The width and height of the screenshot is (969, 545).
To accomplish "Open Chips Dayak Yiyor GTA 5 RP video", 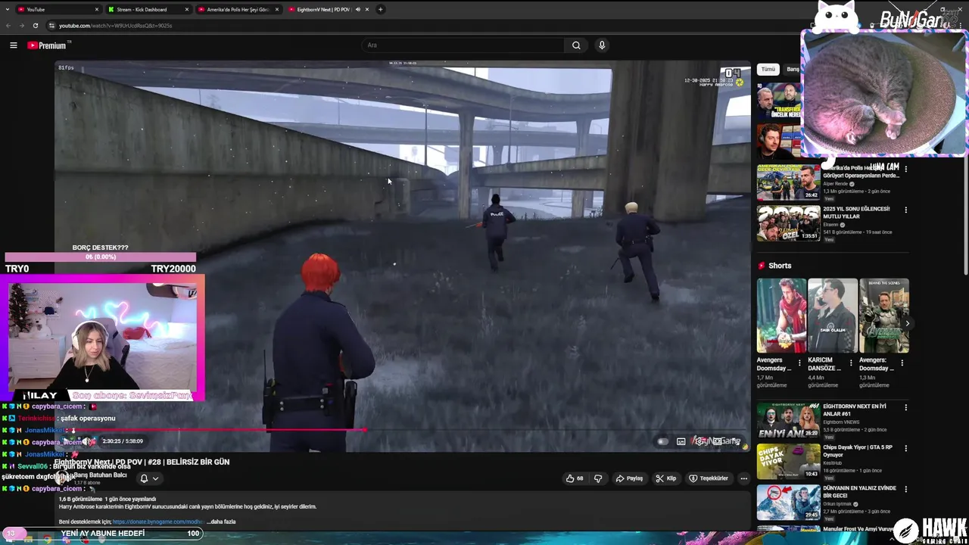I will pos(788,461).
